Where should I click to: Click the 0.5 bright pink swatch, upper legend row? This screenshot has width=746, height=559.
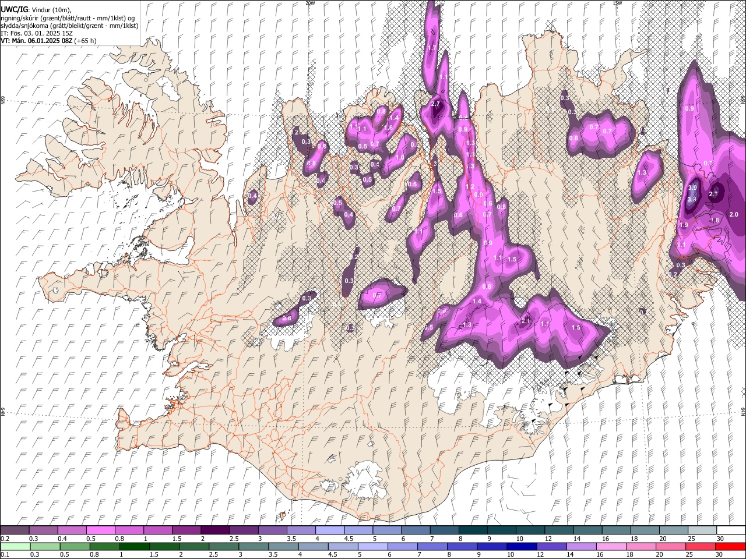100,530
